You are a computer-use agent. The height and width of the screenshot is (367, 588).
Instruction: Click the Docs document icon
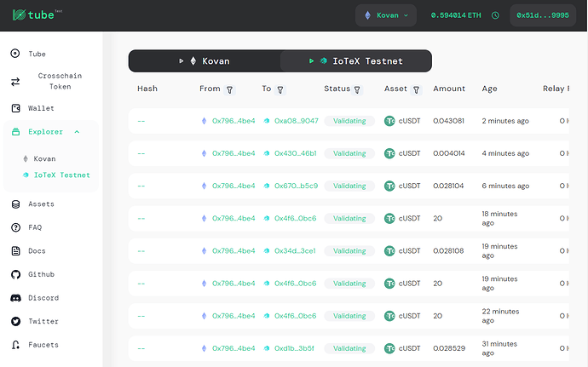[x=15, y=251]
